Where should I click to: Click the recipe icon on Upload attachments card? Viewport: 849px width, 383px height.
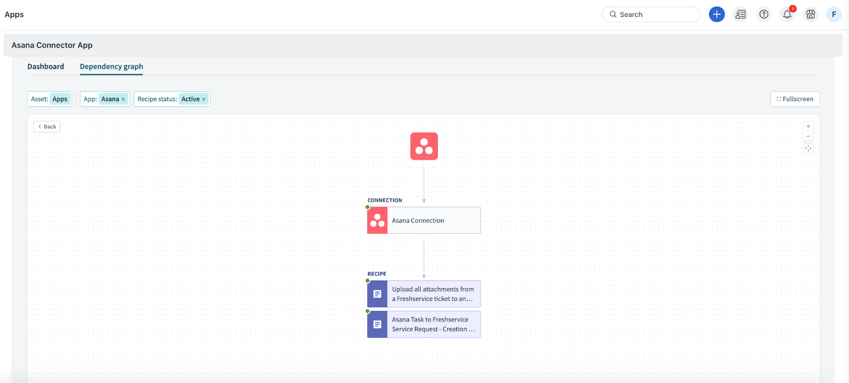click(x=377, y=294)
